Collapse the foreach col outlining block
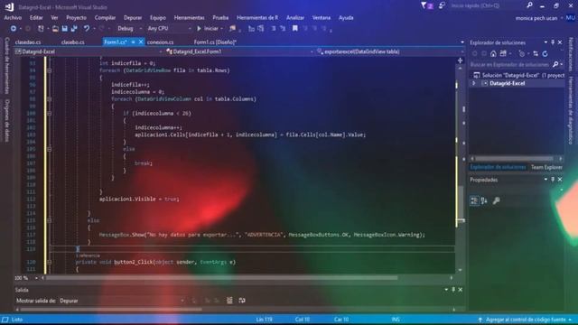Image resolution: width=578 pixels, height=325 pixels. coord(49,99)
